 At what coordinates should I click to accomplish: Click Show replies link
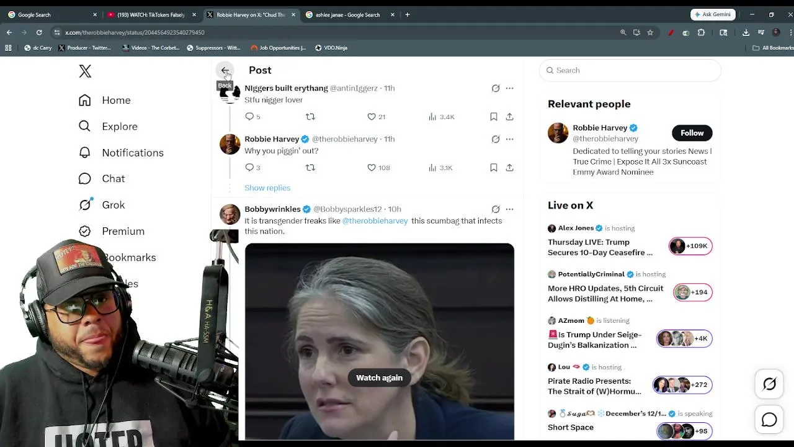(x=267, y=187)
